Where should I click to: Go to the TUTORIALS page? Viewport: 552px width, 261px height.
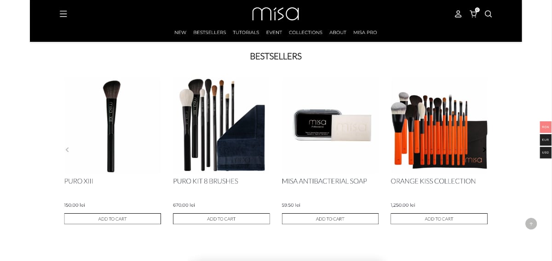pyautogui.click(x=246, y=33)
